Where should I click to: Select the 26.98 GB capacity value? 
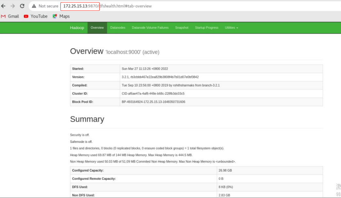[x=225, y=170]
